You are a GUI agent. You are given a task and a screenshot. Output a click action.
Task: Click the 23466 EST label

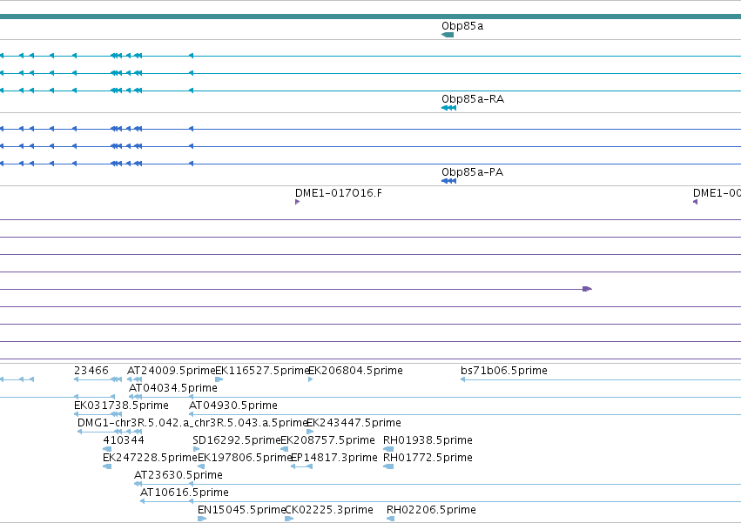point(91,371)
